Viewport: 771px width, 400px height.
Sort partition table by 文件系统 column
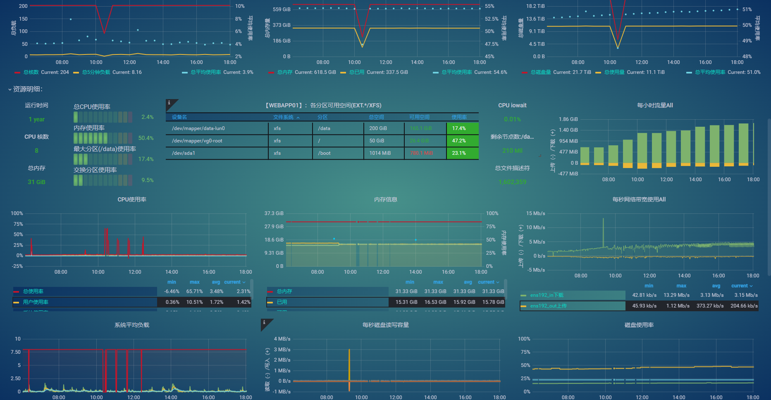pyautogui.click(x=283, y=117)
